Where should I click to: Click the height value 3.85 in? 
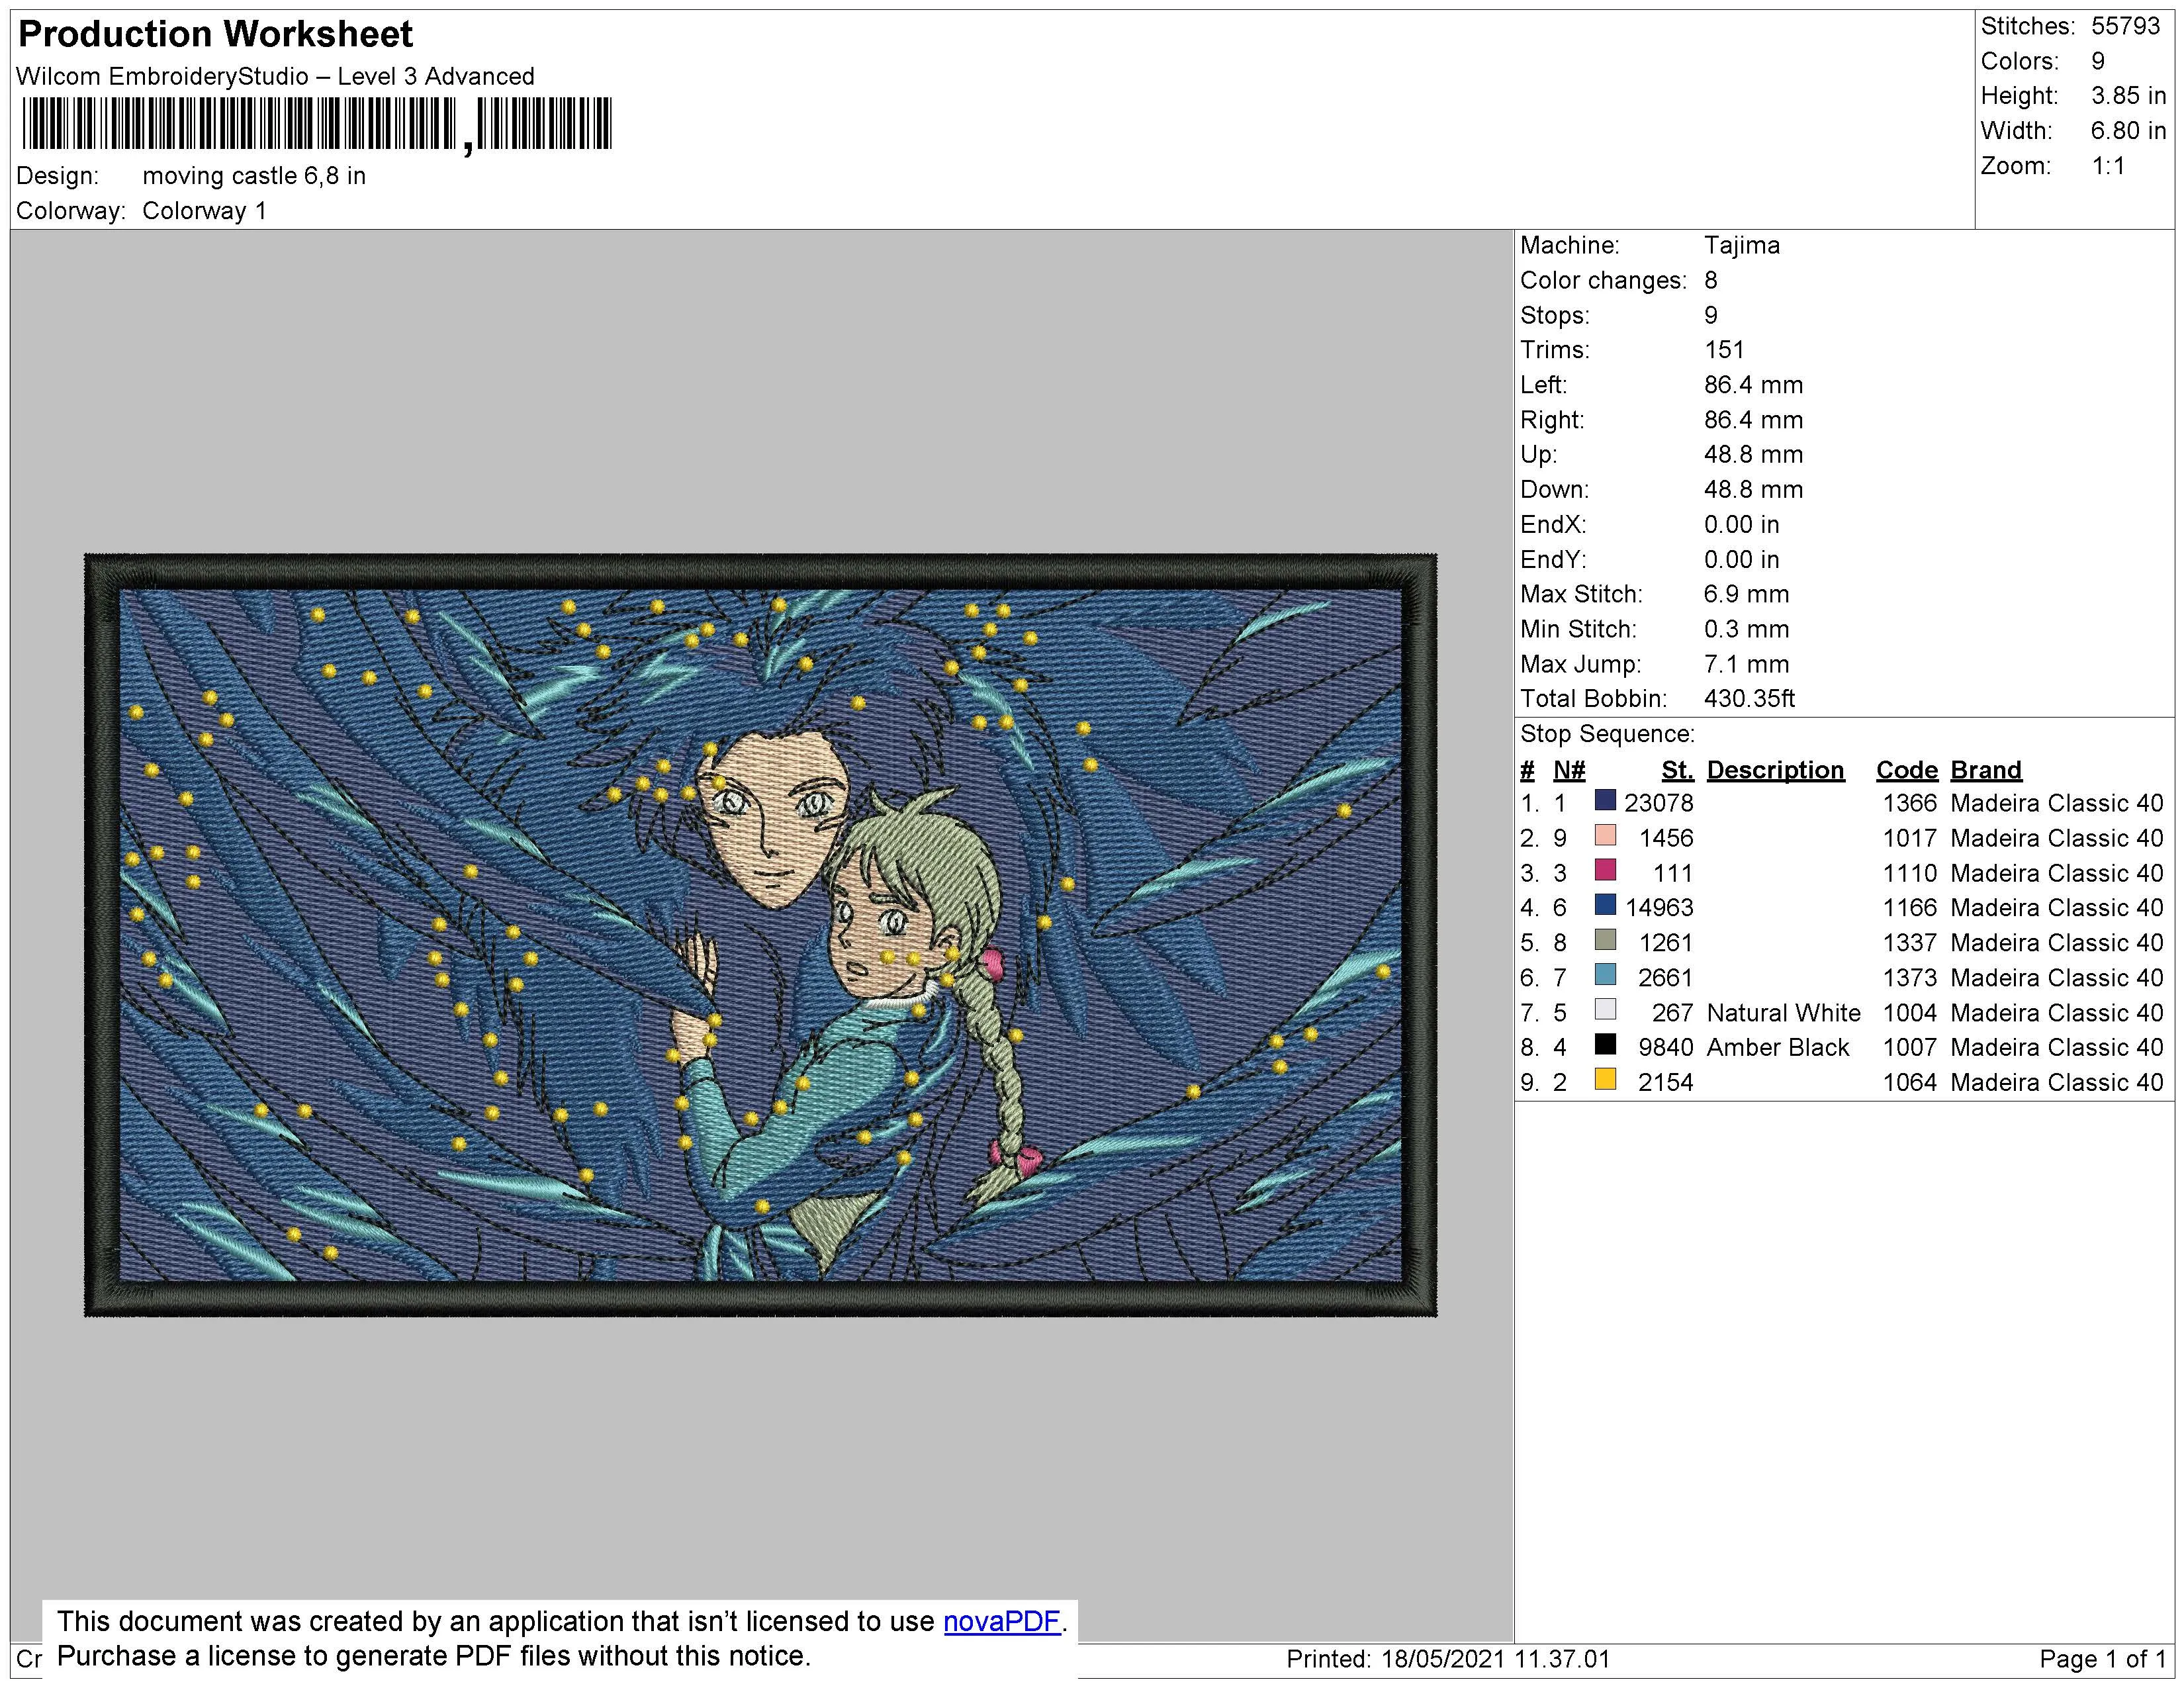click(2128, 96)
